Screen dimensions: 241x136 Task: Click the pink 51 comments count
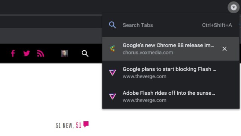[79, 125]
